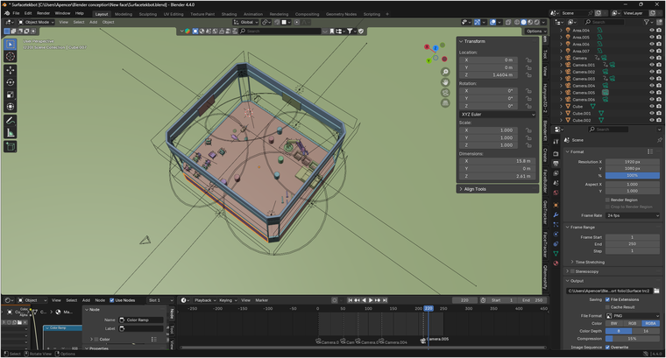The width and height of the screenshot is (666, 358).
Task: Click the play animation button
Action: [371, 300]
